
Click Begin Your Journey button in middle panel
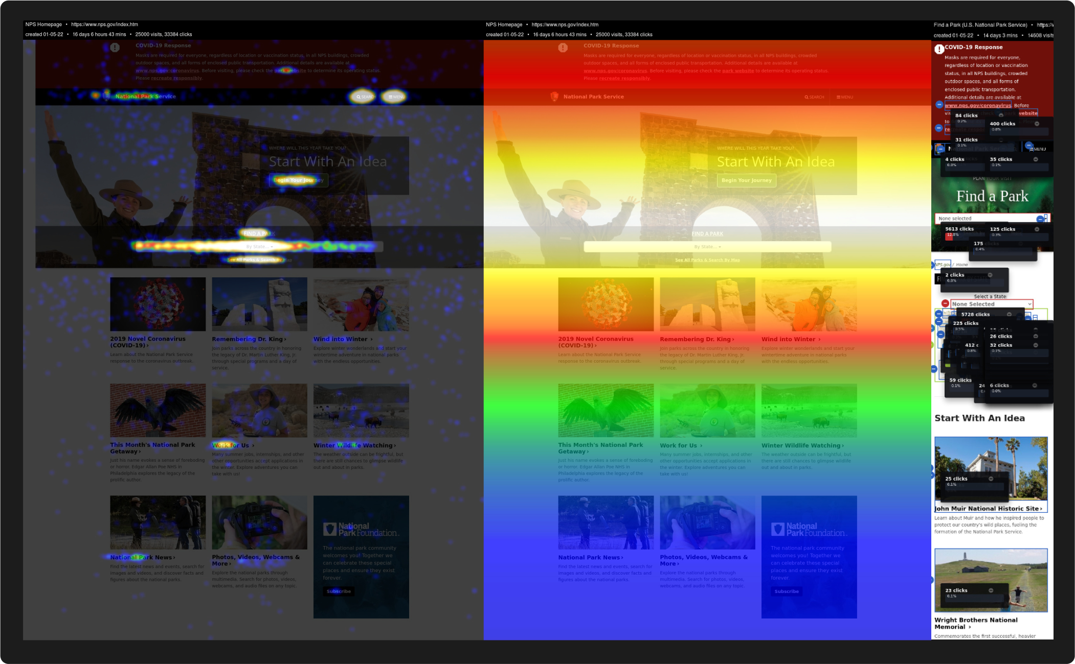click(746, 180)
